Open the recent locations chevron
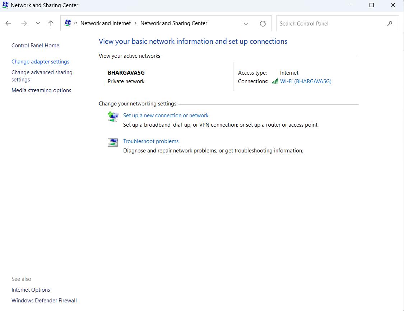404x311 pixels. click(x=38, y=23)
